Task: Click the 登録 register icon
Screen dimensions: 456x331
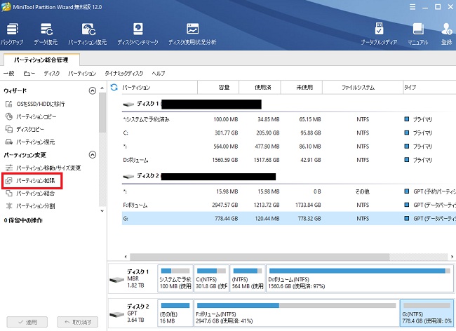Action: click(446, 34)
